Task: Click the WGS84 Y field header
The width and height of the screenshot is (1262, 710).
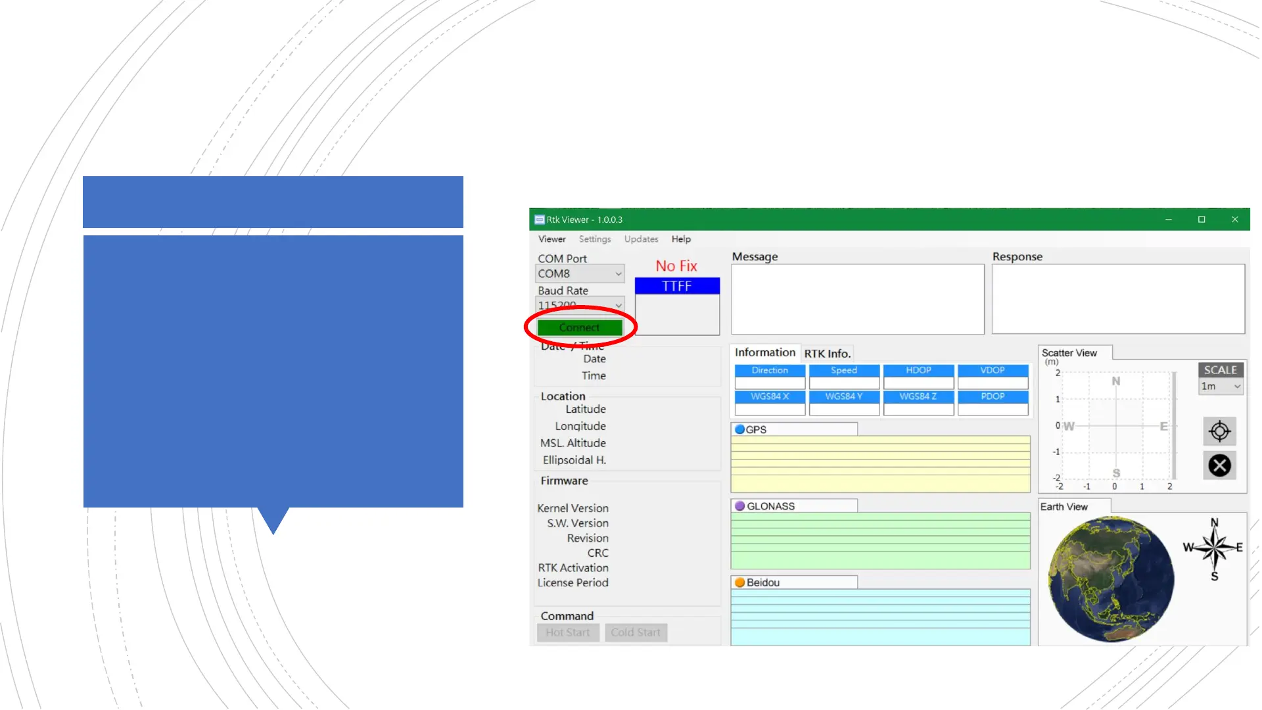Action: click(x=844, y=396)
